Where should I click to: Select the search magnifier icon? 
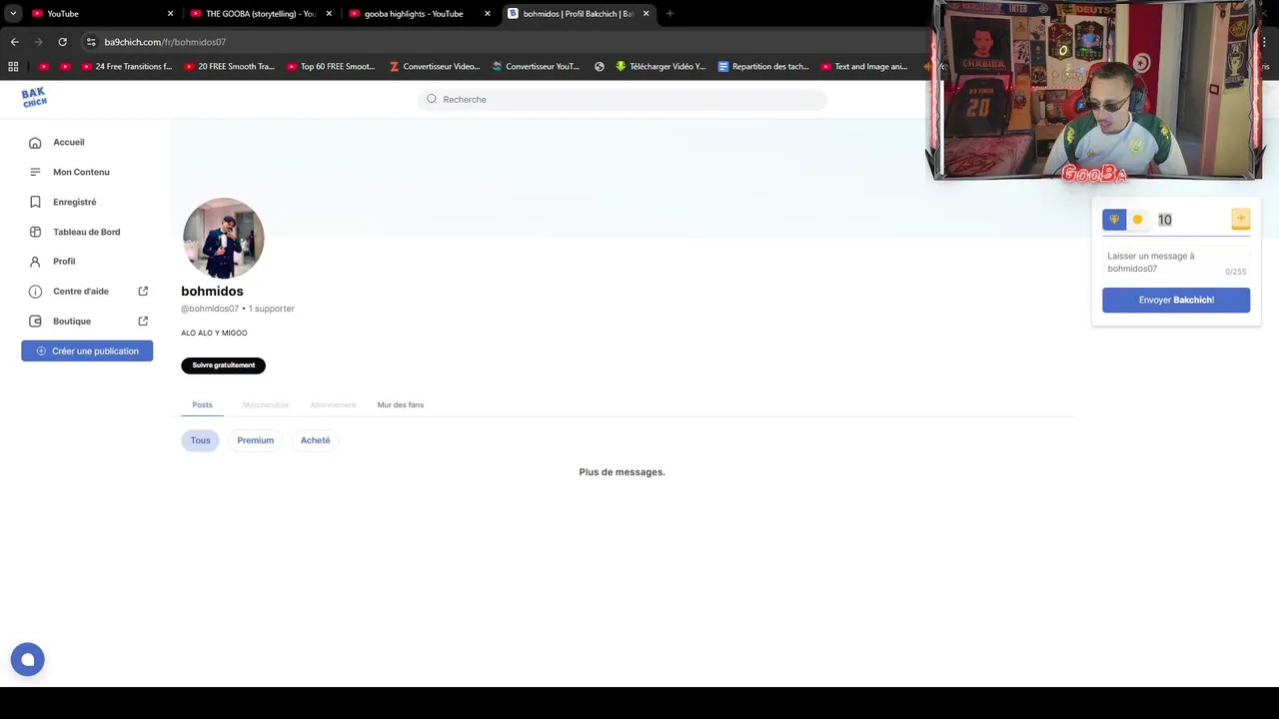pyautogui.click(x=432, y=99)
